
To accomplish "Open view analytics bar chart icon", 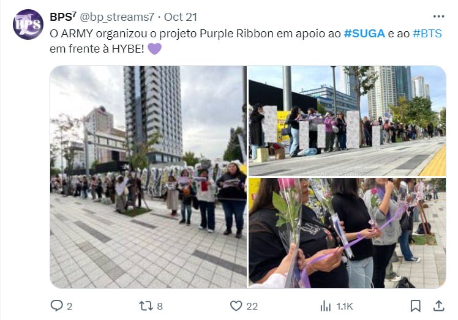I will pyautogui.click(x=325, y=306).
